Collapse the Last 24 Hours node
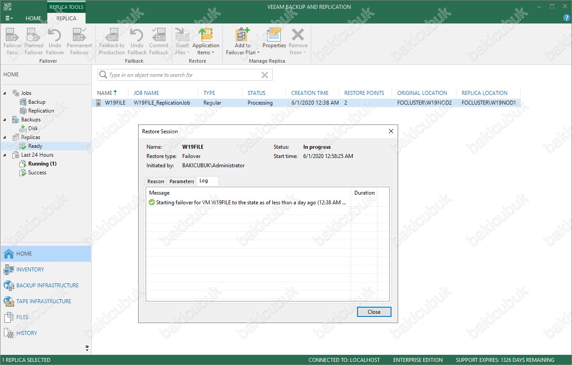 pyautogui.click(x=5, y=155)
